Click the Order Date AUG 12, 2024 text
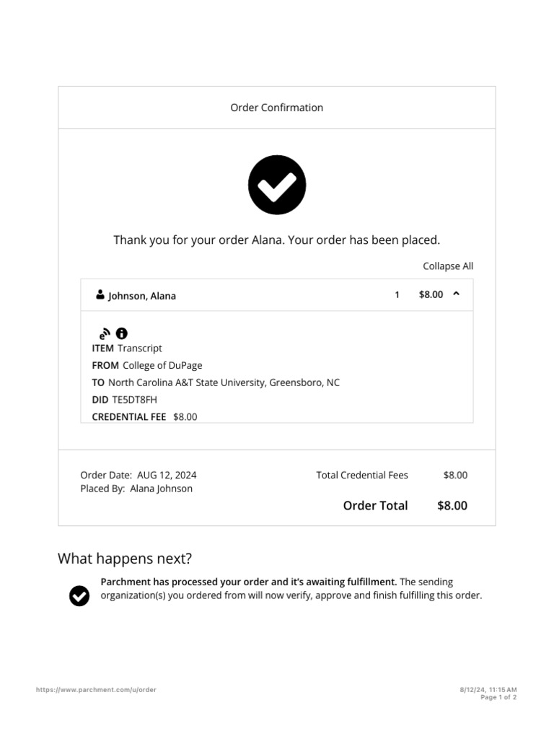The width and height of the screenshot is (554, 739). 138,475
